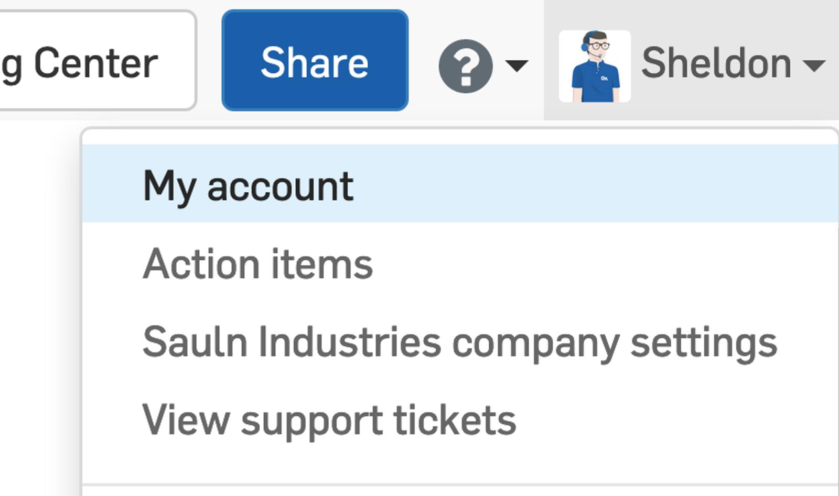Screen dimensions: 839x496
Task: Click Sheldon's user avatar picture
Action: tap(595, 66)
